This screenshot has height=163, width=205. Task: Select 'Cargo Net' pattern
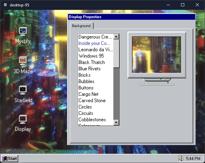[95, 94]
